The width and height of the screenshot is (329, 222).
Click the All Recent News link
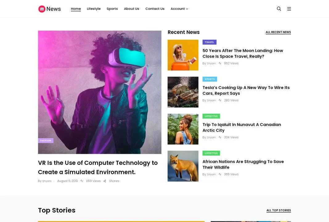[x=278, y=32]
